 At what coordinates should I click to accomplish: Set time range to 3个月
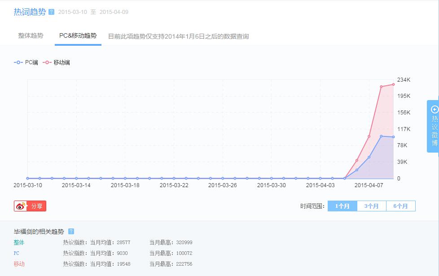click(372, 206)
